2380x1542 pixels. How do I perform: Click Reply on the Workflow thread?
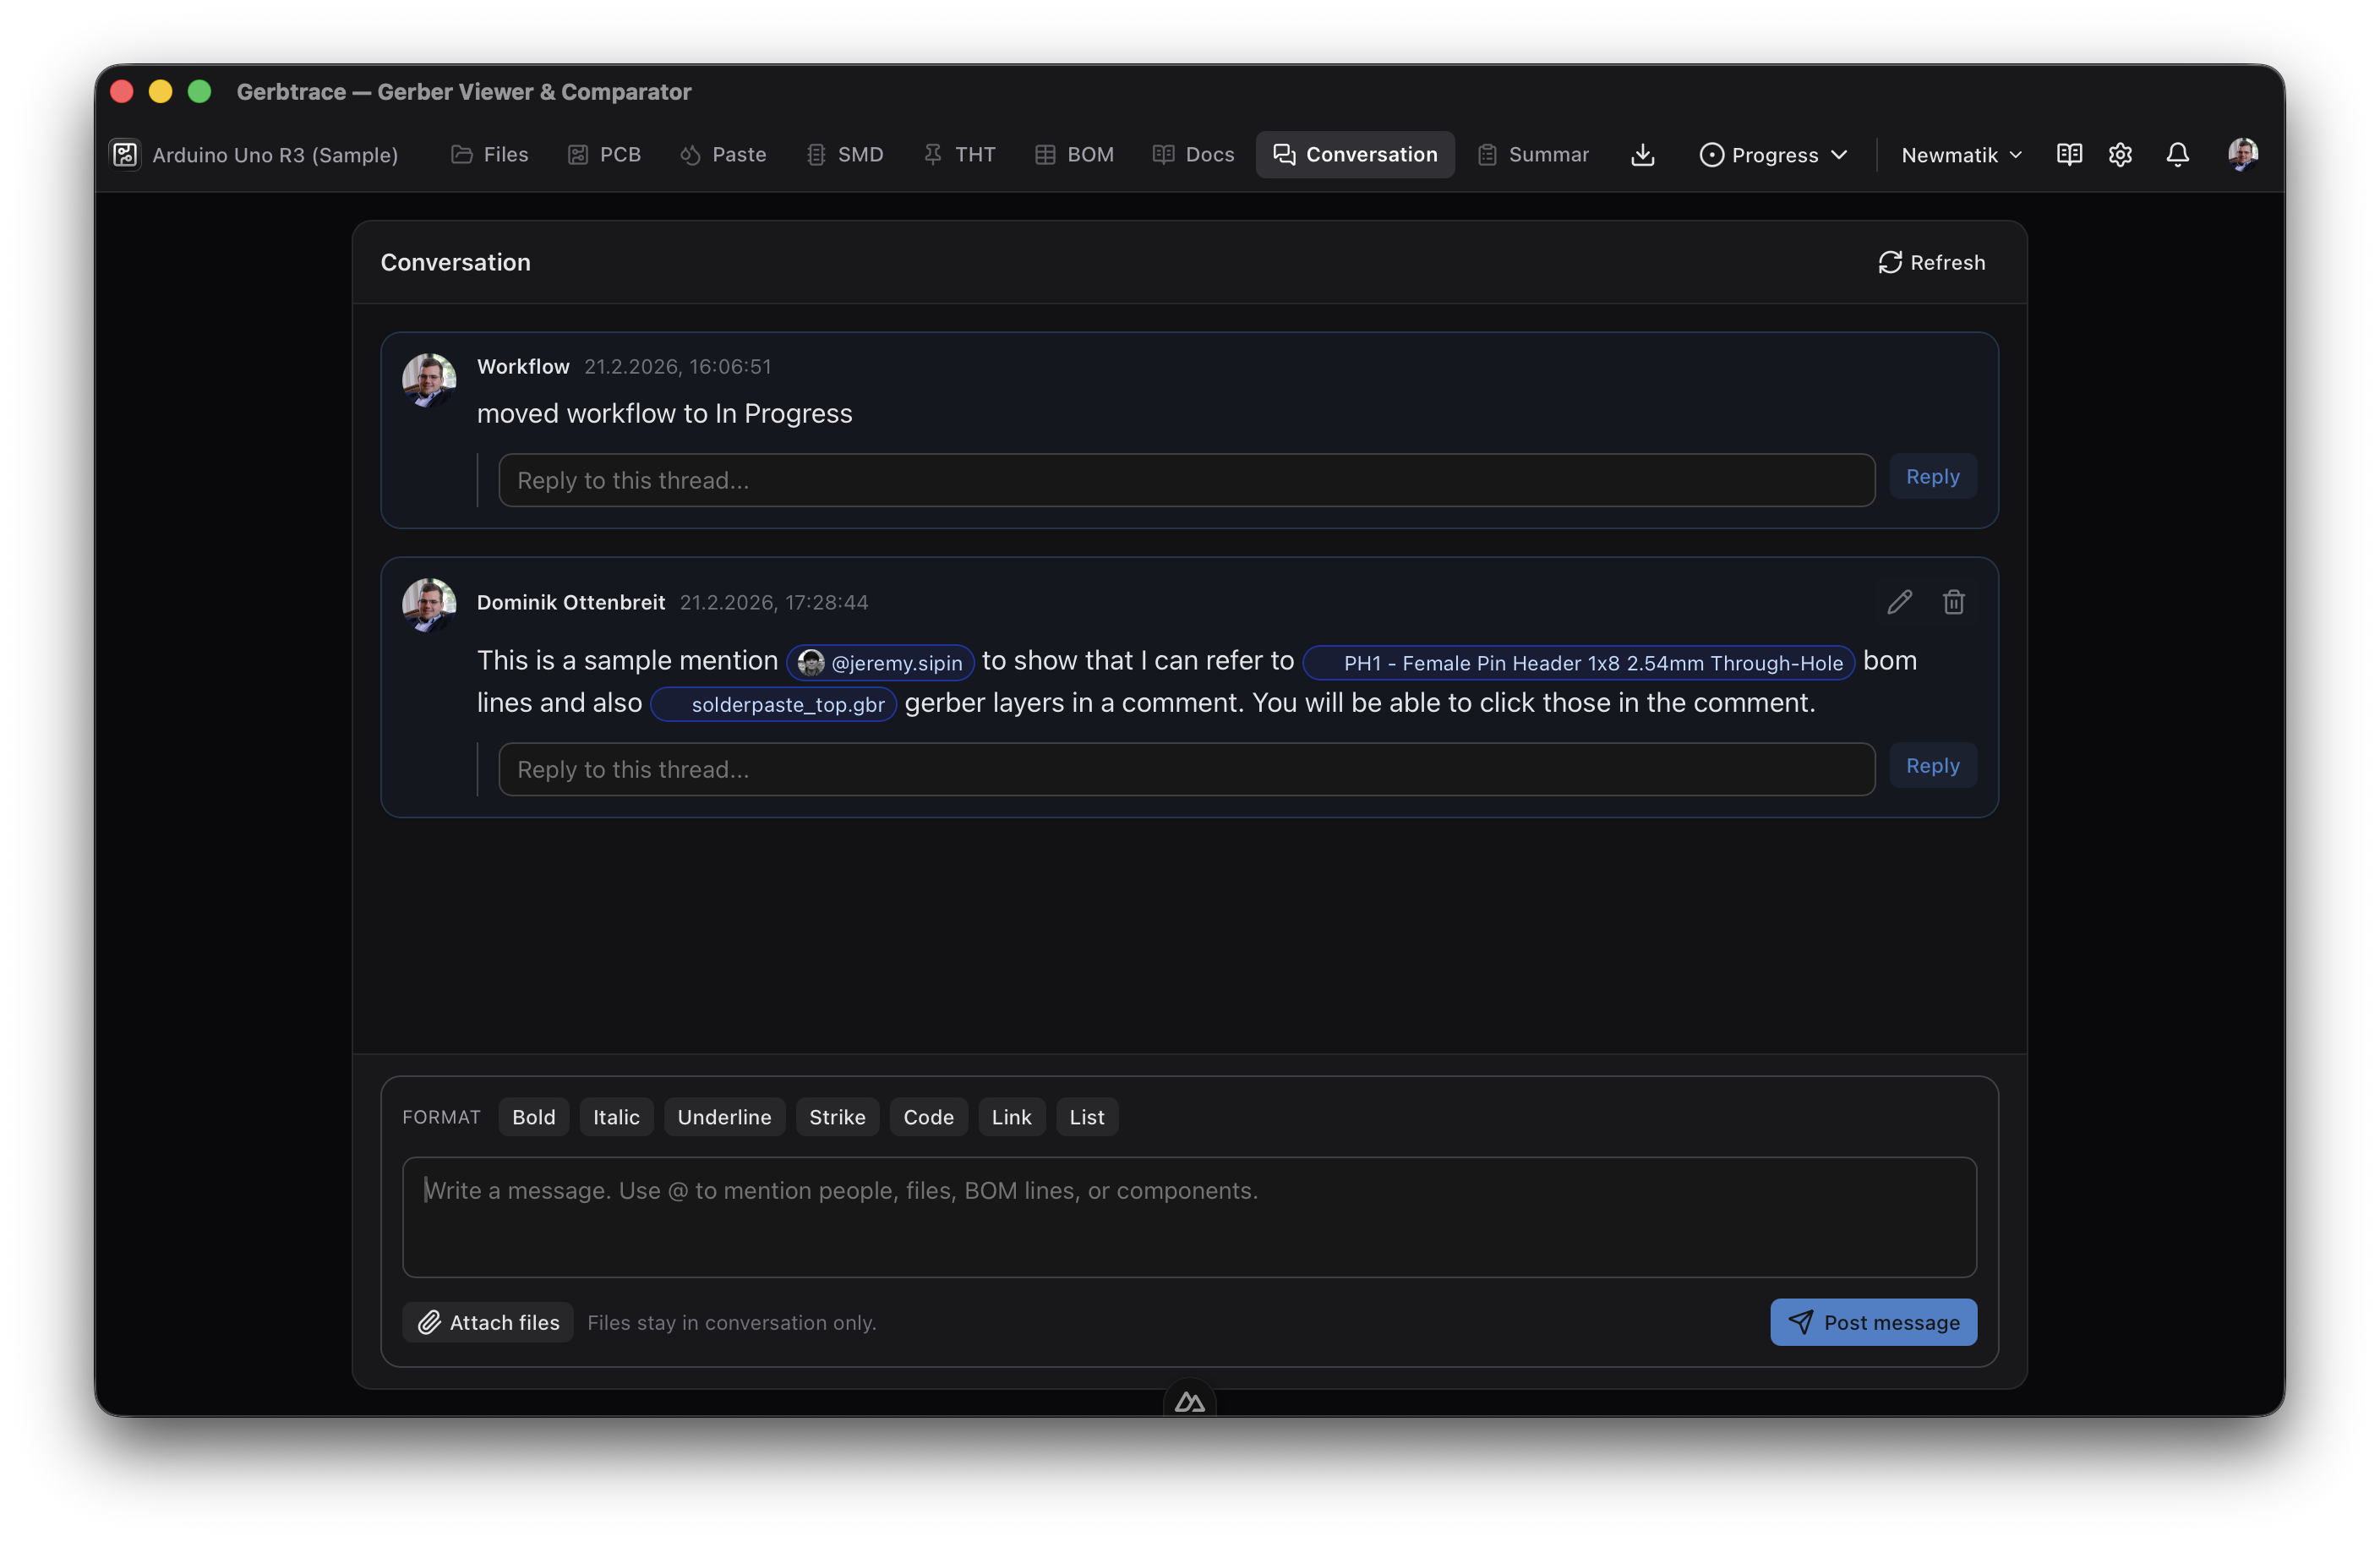click(x=1932, y=477)
